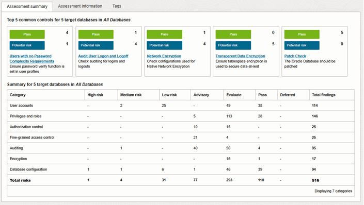Image resolution: width=364 pixels, height=205 pixels.
Task: Click Pass bar in Audit User Logon card
Action: pyautogui.click(x=96, y=35)
